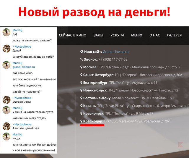Viewport: 189px width, 158px height.
Task: Click the Mari Hj name above 'ну да'
Action: [x=17, y=134]
